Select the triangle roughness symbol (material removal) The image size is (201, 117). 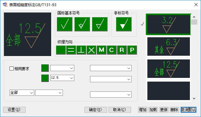click(x=100, y=24)
